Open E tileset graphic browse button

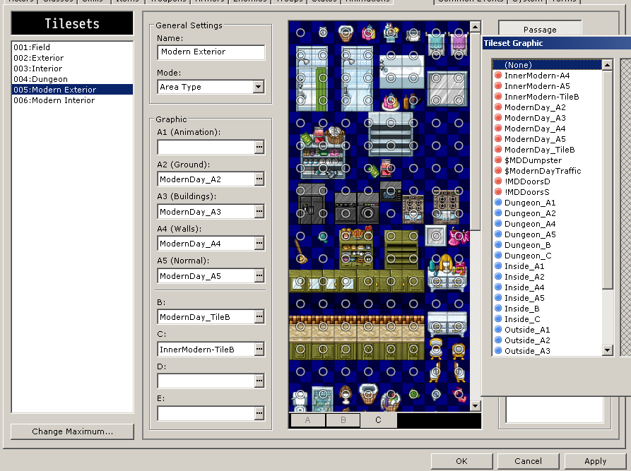pos(259,413)
